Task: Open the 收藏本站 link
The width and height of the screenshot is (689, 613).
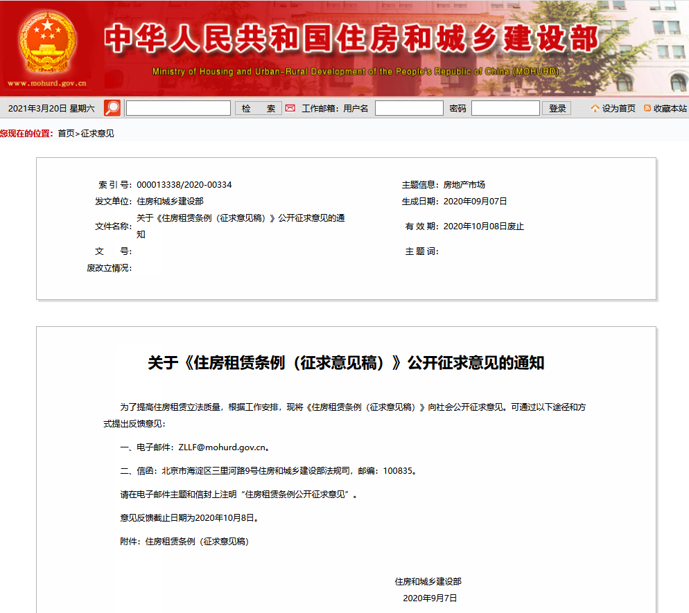Action: pyautogui.click(x=670, y=108)
